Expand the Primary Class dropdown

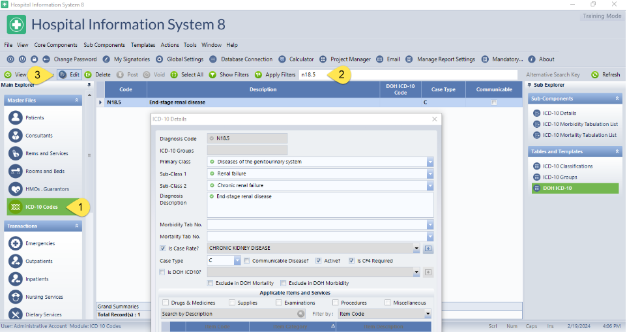tap(430, 162)
